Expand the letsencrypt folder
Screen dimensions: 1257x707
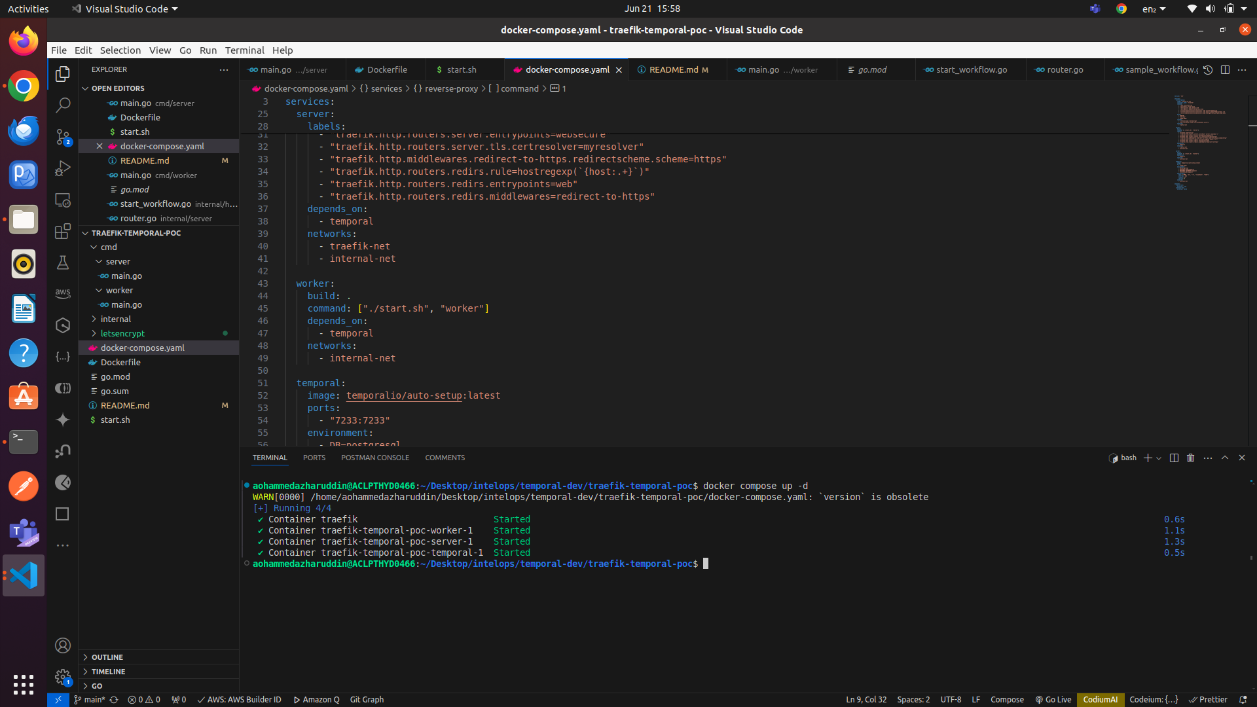pos(122,333)
